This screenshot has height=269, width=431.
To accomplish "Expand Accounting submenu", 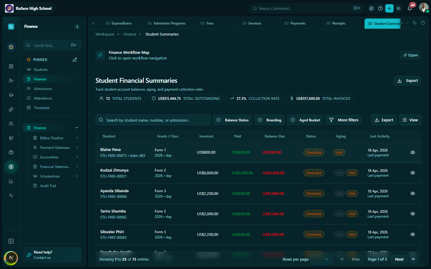I will click(x=77, y=157).
